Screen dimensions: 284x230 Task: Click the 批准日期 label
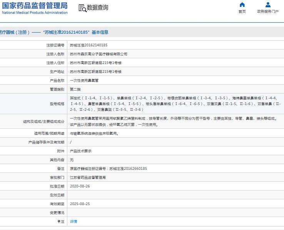click(x=57, y=186)
